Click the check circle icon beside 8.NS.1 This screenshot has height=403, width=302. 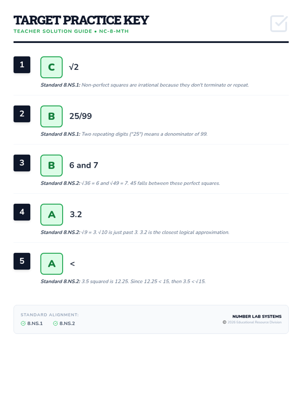[23, 323]
